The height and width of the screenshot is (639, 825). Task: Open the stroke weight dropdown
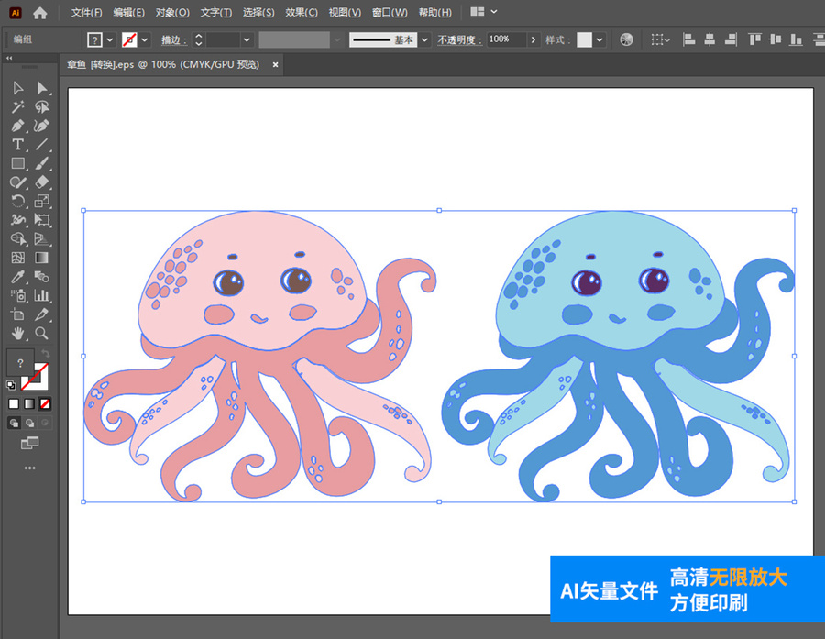click(x=247, y=39)
